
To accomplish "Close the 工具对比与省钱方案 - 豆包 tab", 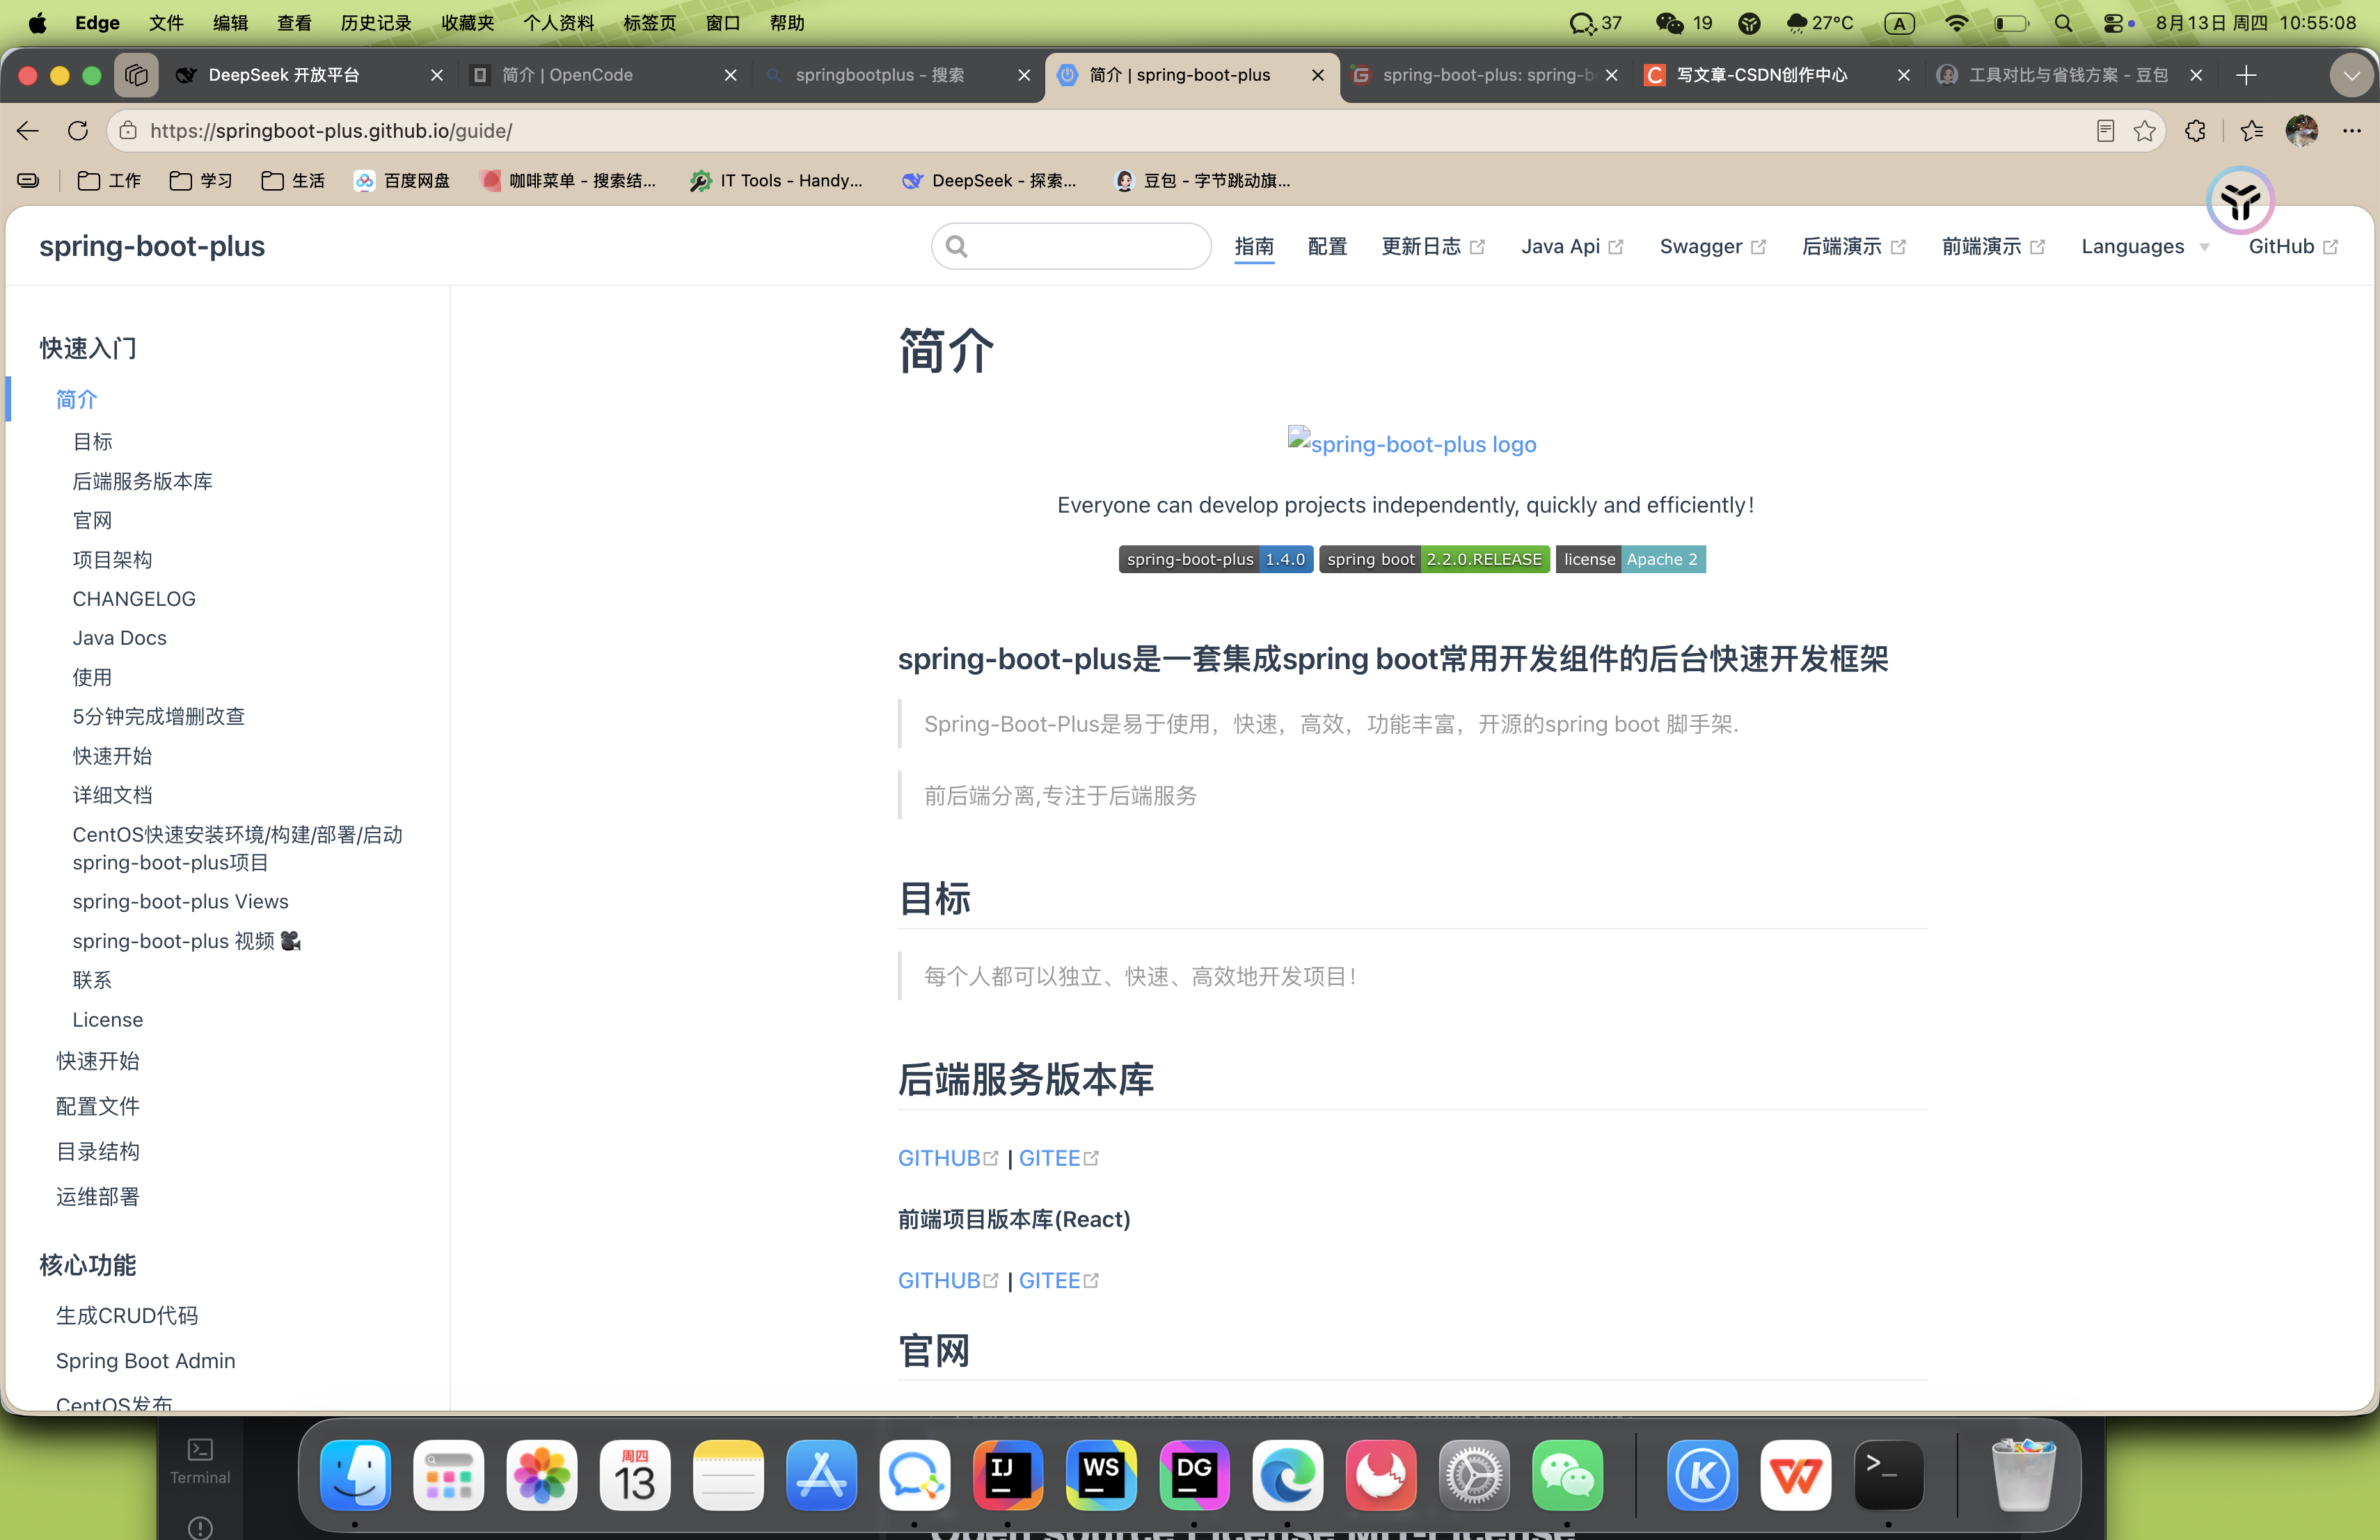I will pos(2196,75).
